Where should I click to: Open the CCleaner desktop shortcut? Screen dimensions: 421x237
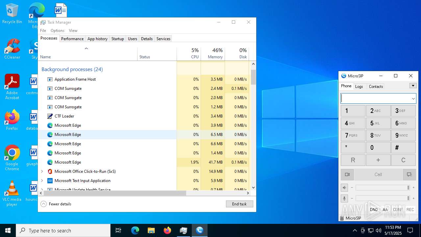pos(12,49)
